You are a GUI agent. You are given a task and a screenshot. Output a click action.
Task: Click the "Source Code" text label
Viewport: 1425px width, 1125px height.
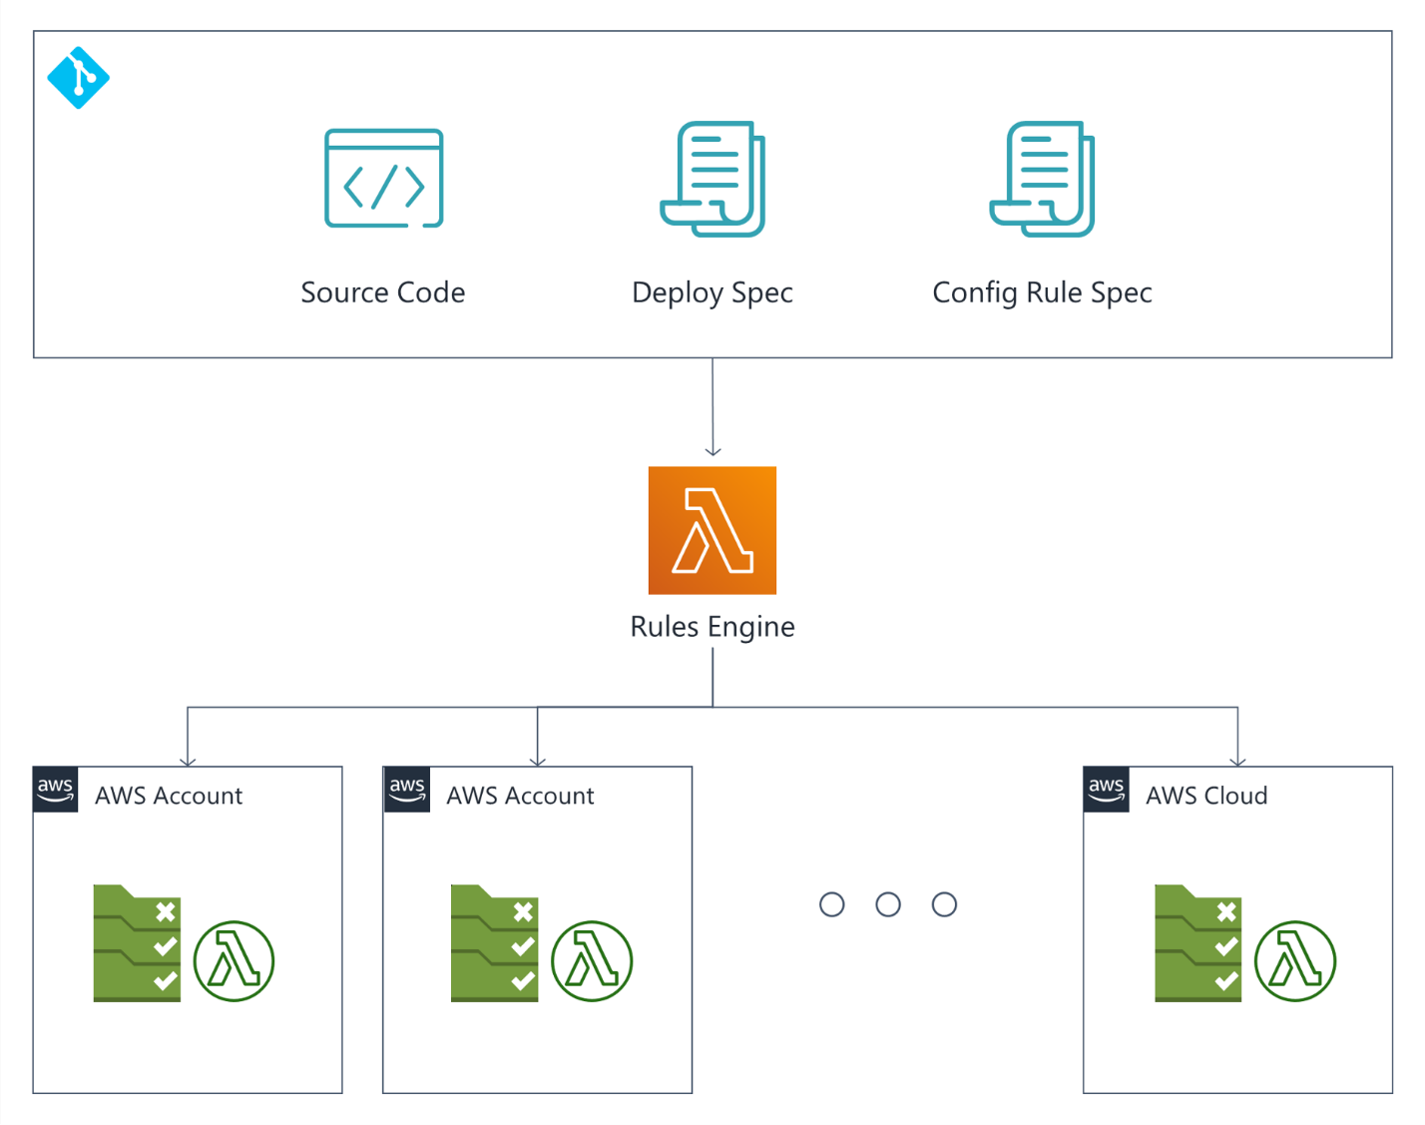383,292
